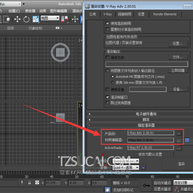This screenshot has width=193, height=193.
Task: Click the ViewCube in top viewport
Action: [x=60, y=52]
